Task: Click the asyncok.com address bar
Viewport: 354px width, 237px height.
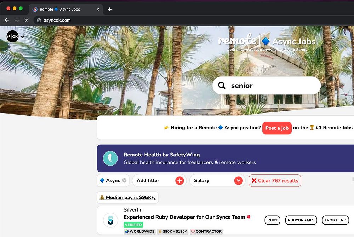Action: 194,20
